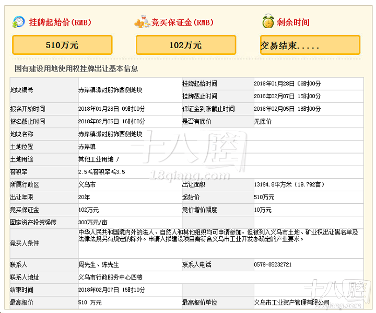Click the 起始价 value 510万元 in table
Viewport: 376px width, 313px height.
pyautogui.click(x=264, y=197)
